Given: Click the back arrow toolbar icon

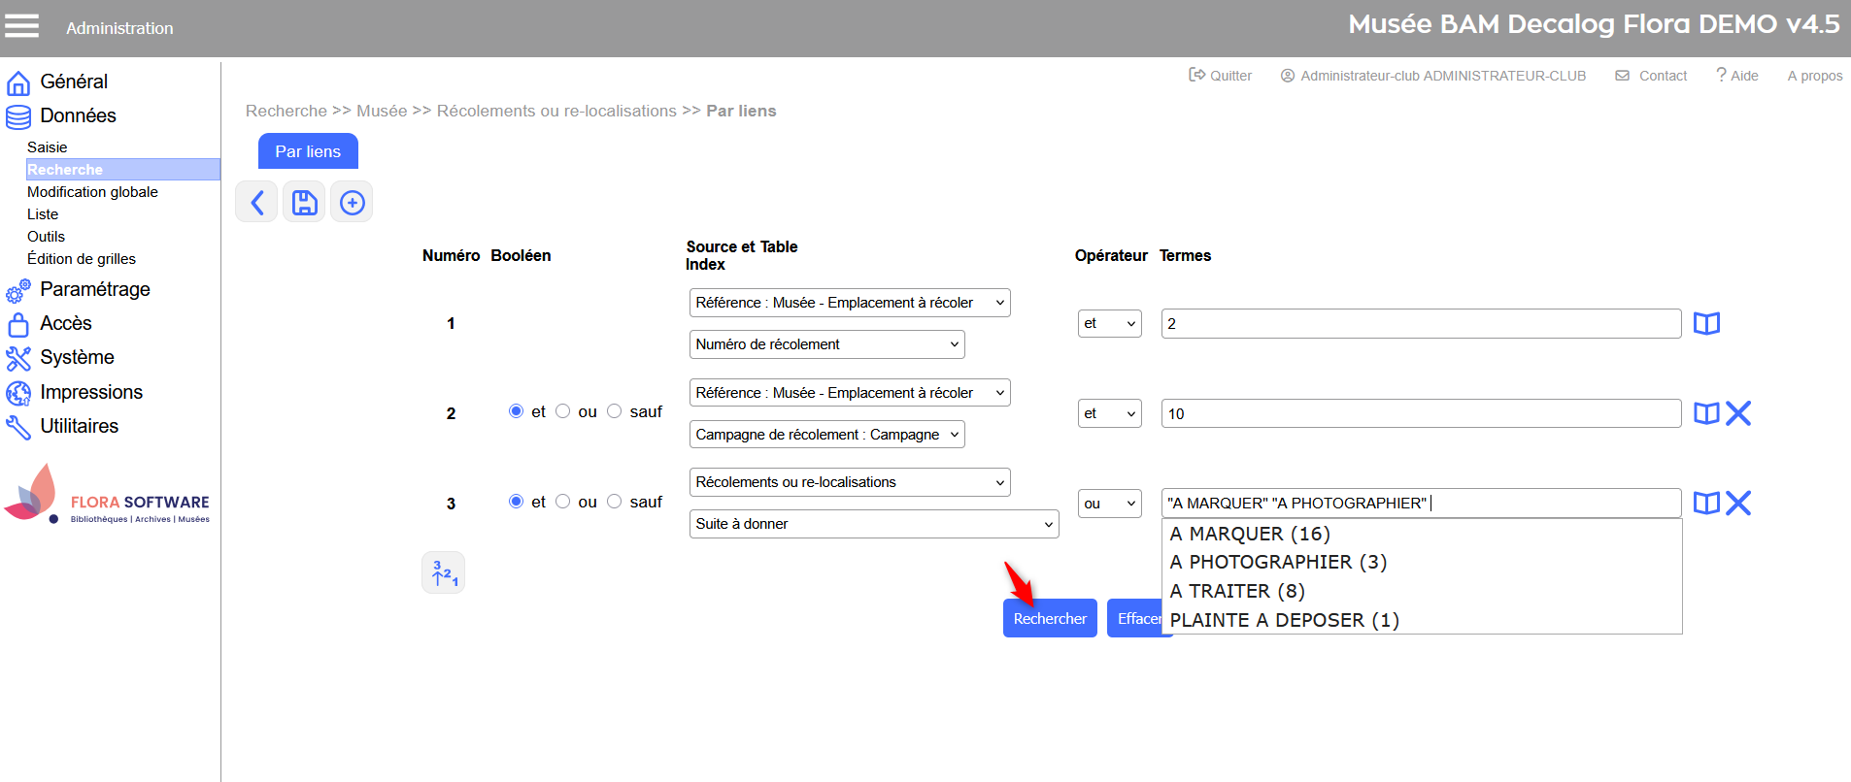Looking at the screenshot, I should [256, 202].
